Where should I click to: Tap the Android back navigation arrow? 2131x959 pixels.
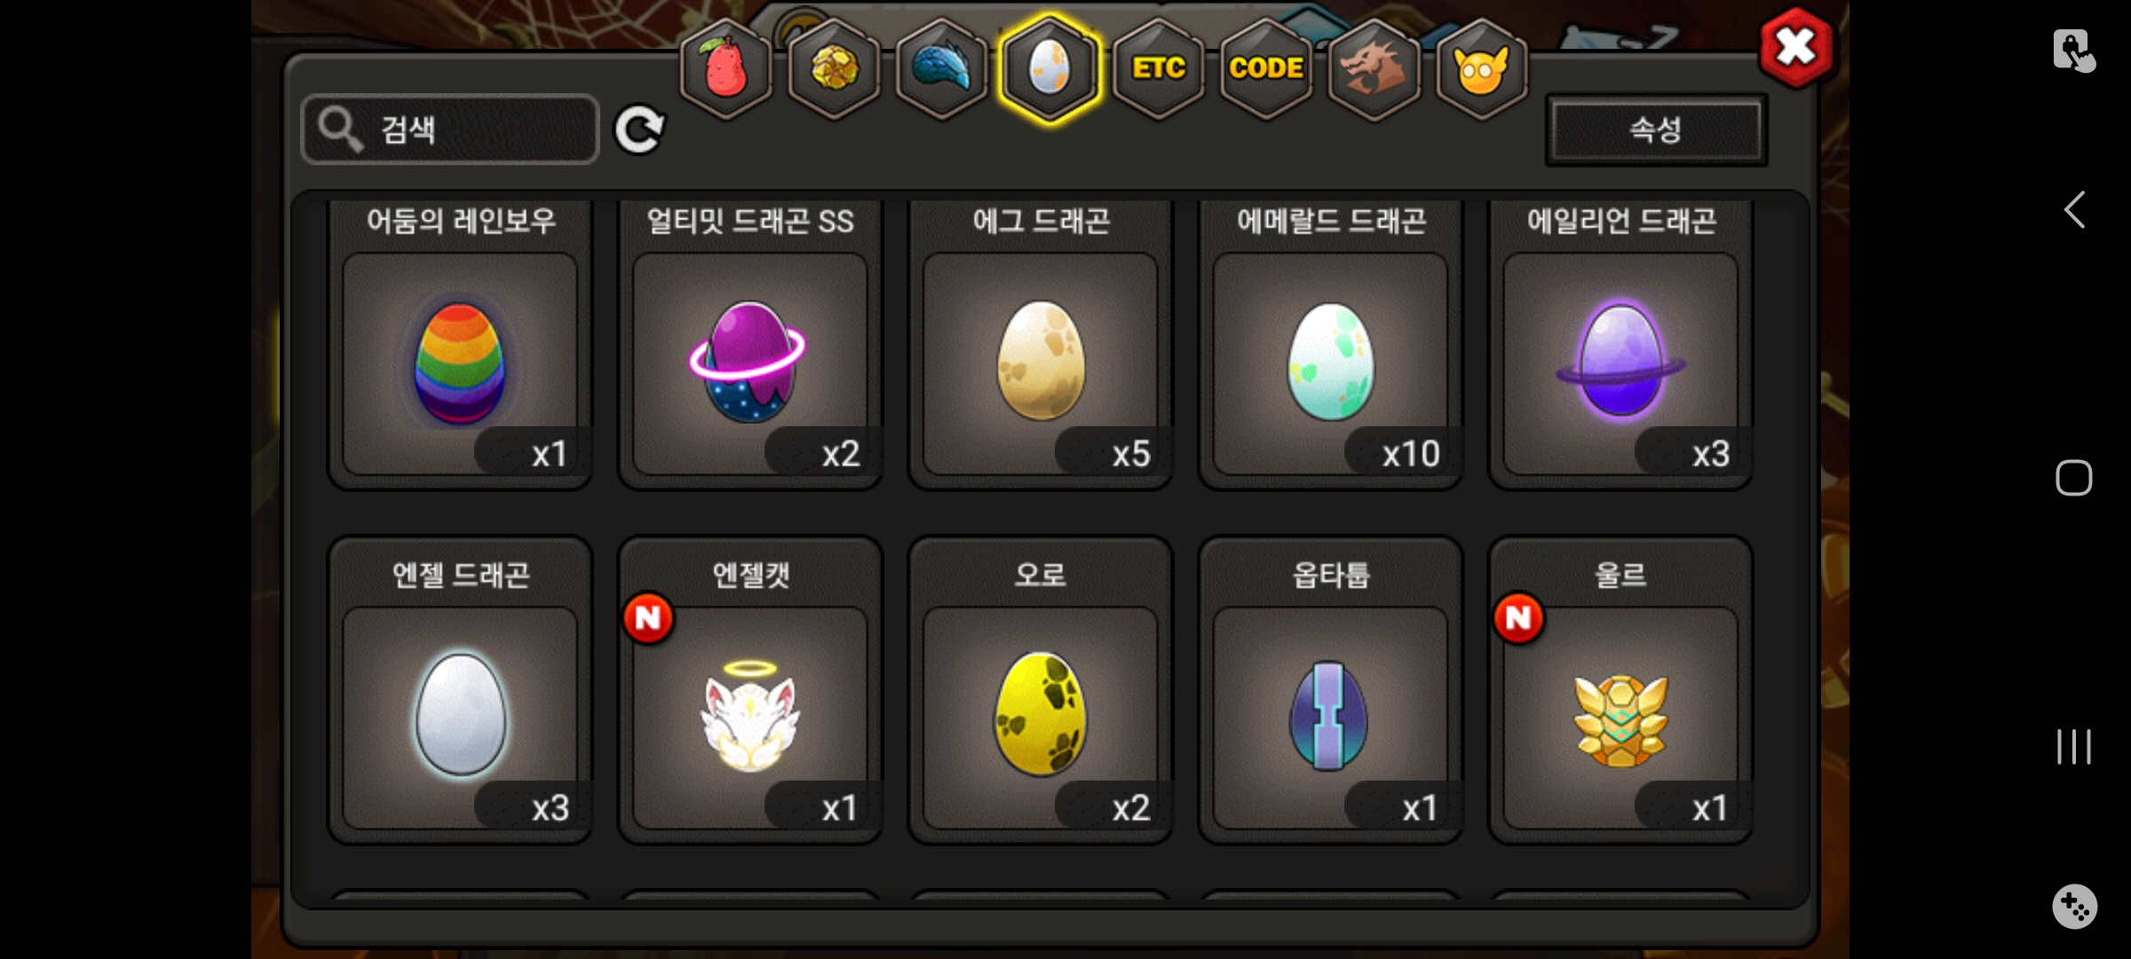(2074, 210)
